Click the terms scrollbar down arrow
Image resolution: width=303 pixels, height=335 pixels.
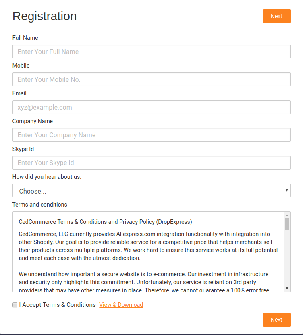pos(287,288)
